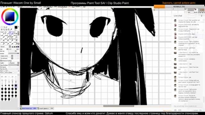
Task: Switch to the second canvas tab at bottom
Action: click(45, 108)
